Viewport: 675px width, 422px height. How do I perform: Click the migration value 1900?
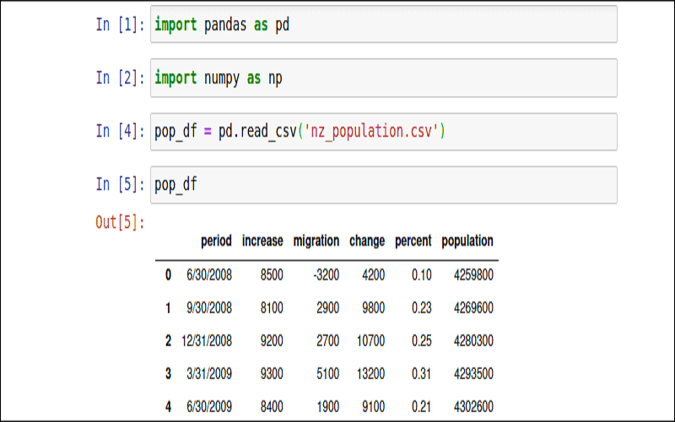[x=328, y=407]
